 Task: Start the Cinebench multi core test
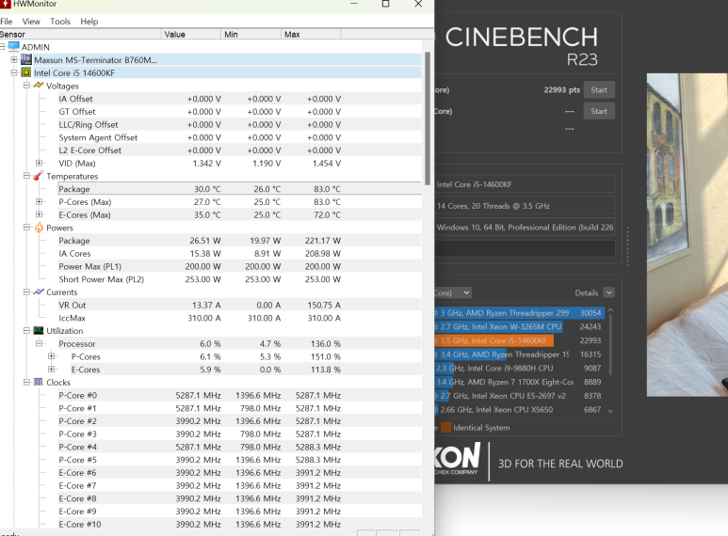599,90
